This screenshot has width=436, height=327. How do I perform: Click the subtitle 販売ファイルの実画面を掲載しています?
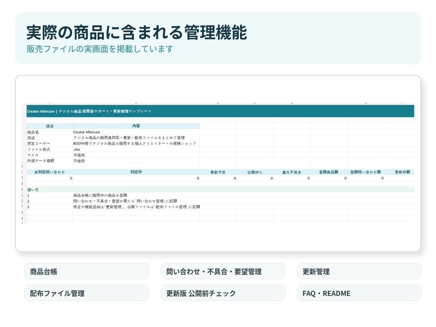click(100, 49)
